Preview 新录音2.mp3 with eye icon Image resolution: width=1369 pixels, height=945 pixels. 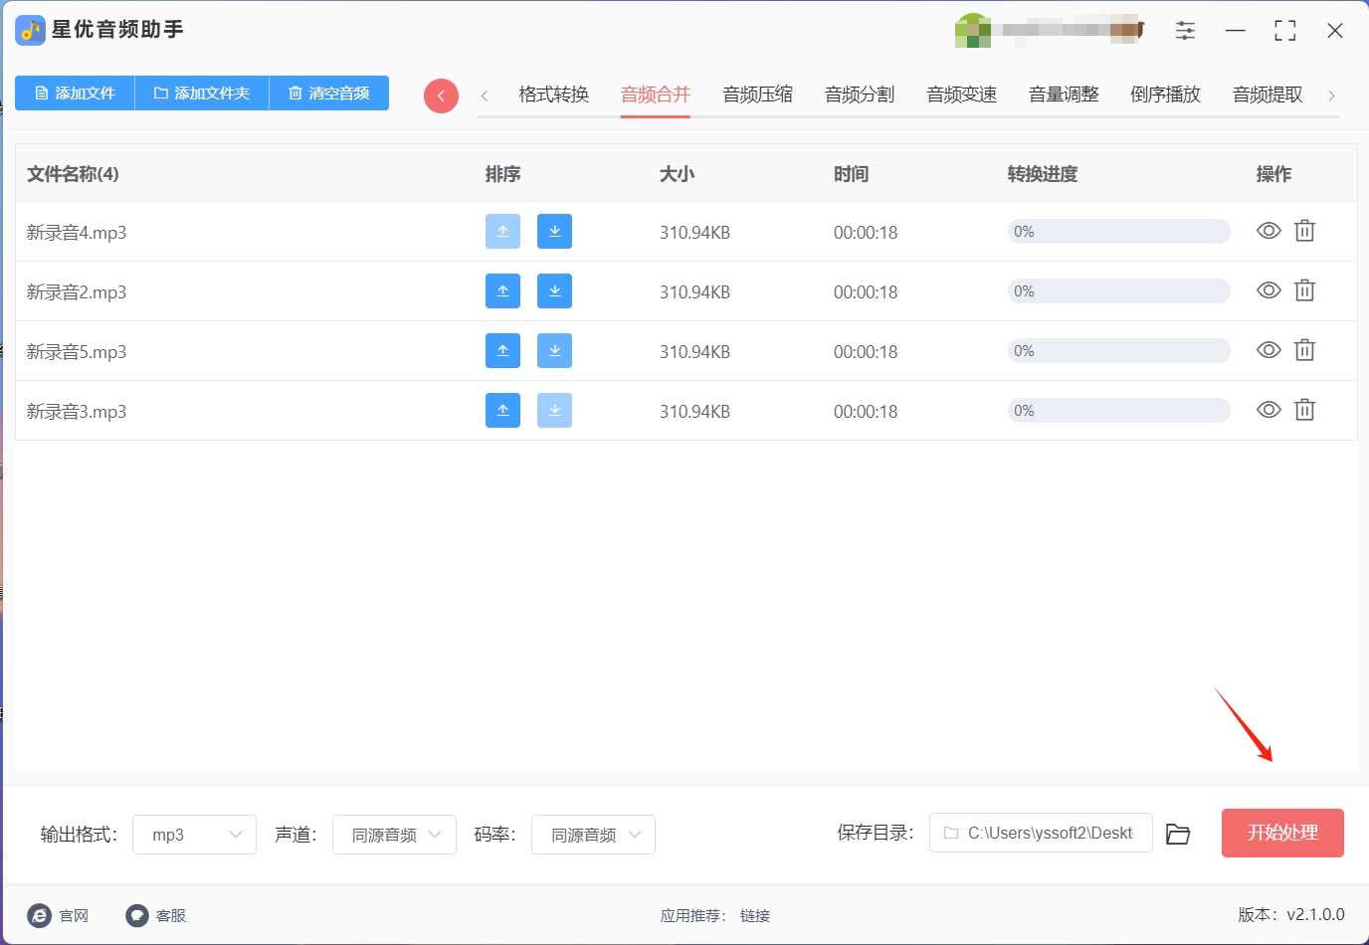coord(1269,290)
